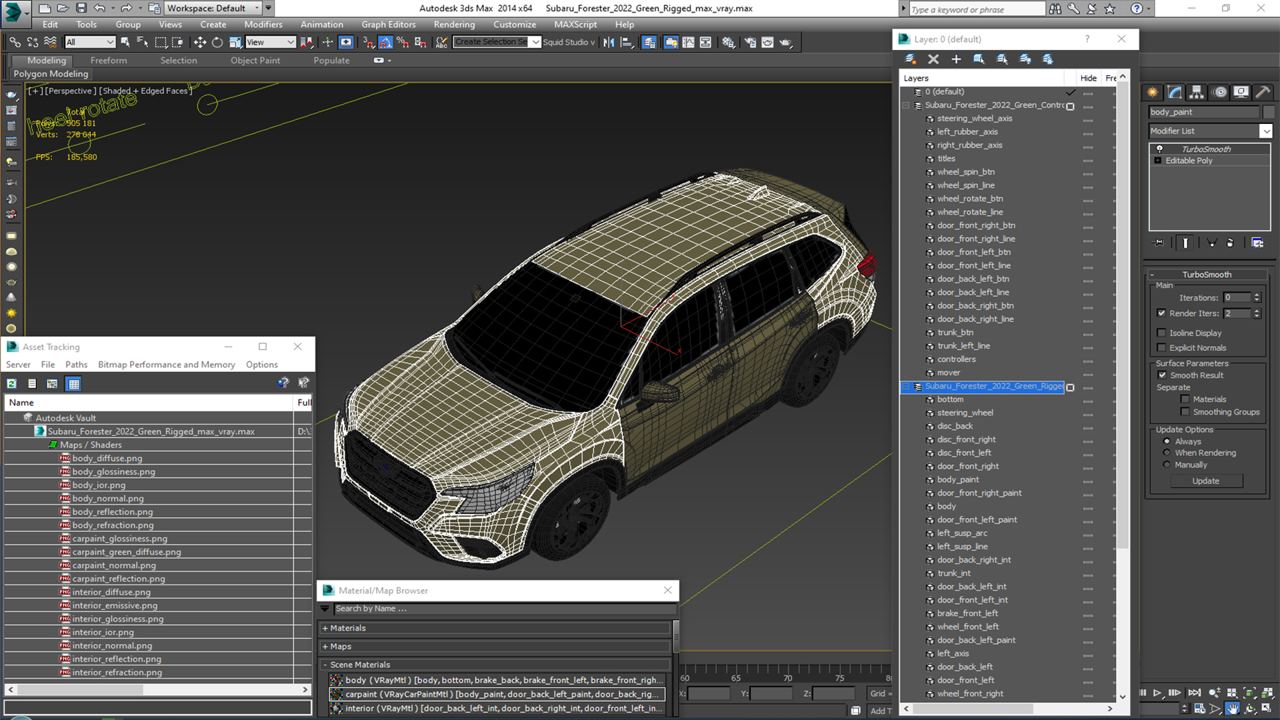
Task: Open Create Selection Set dropdown
Action: (535, 42)
